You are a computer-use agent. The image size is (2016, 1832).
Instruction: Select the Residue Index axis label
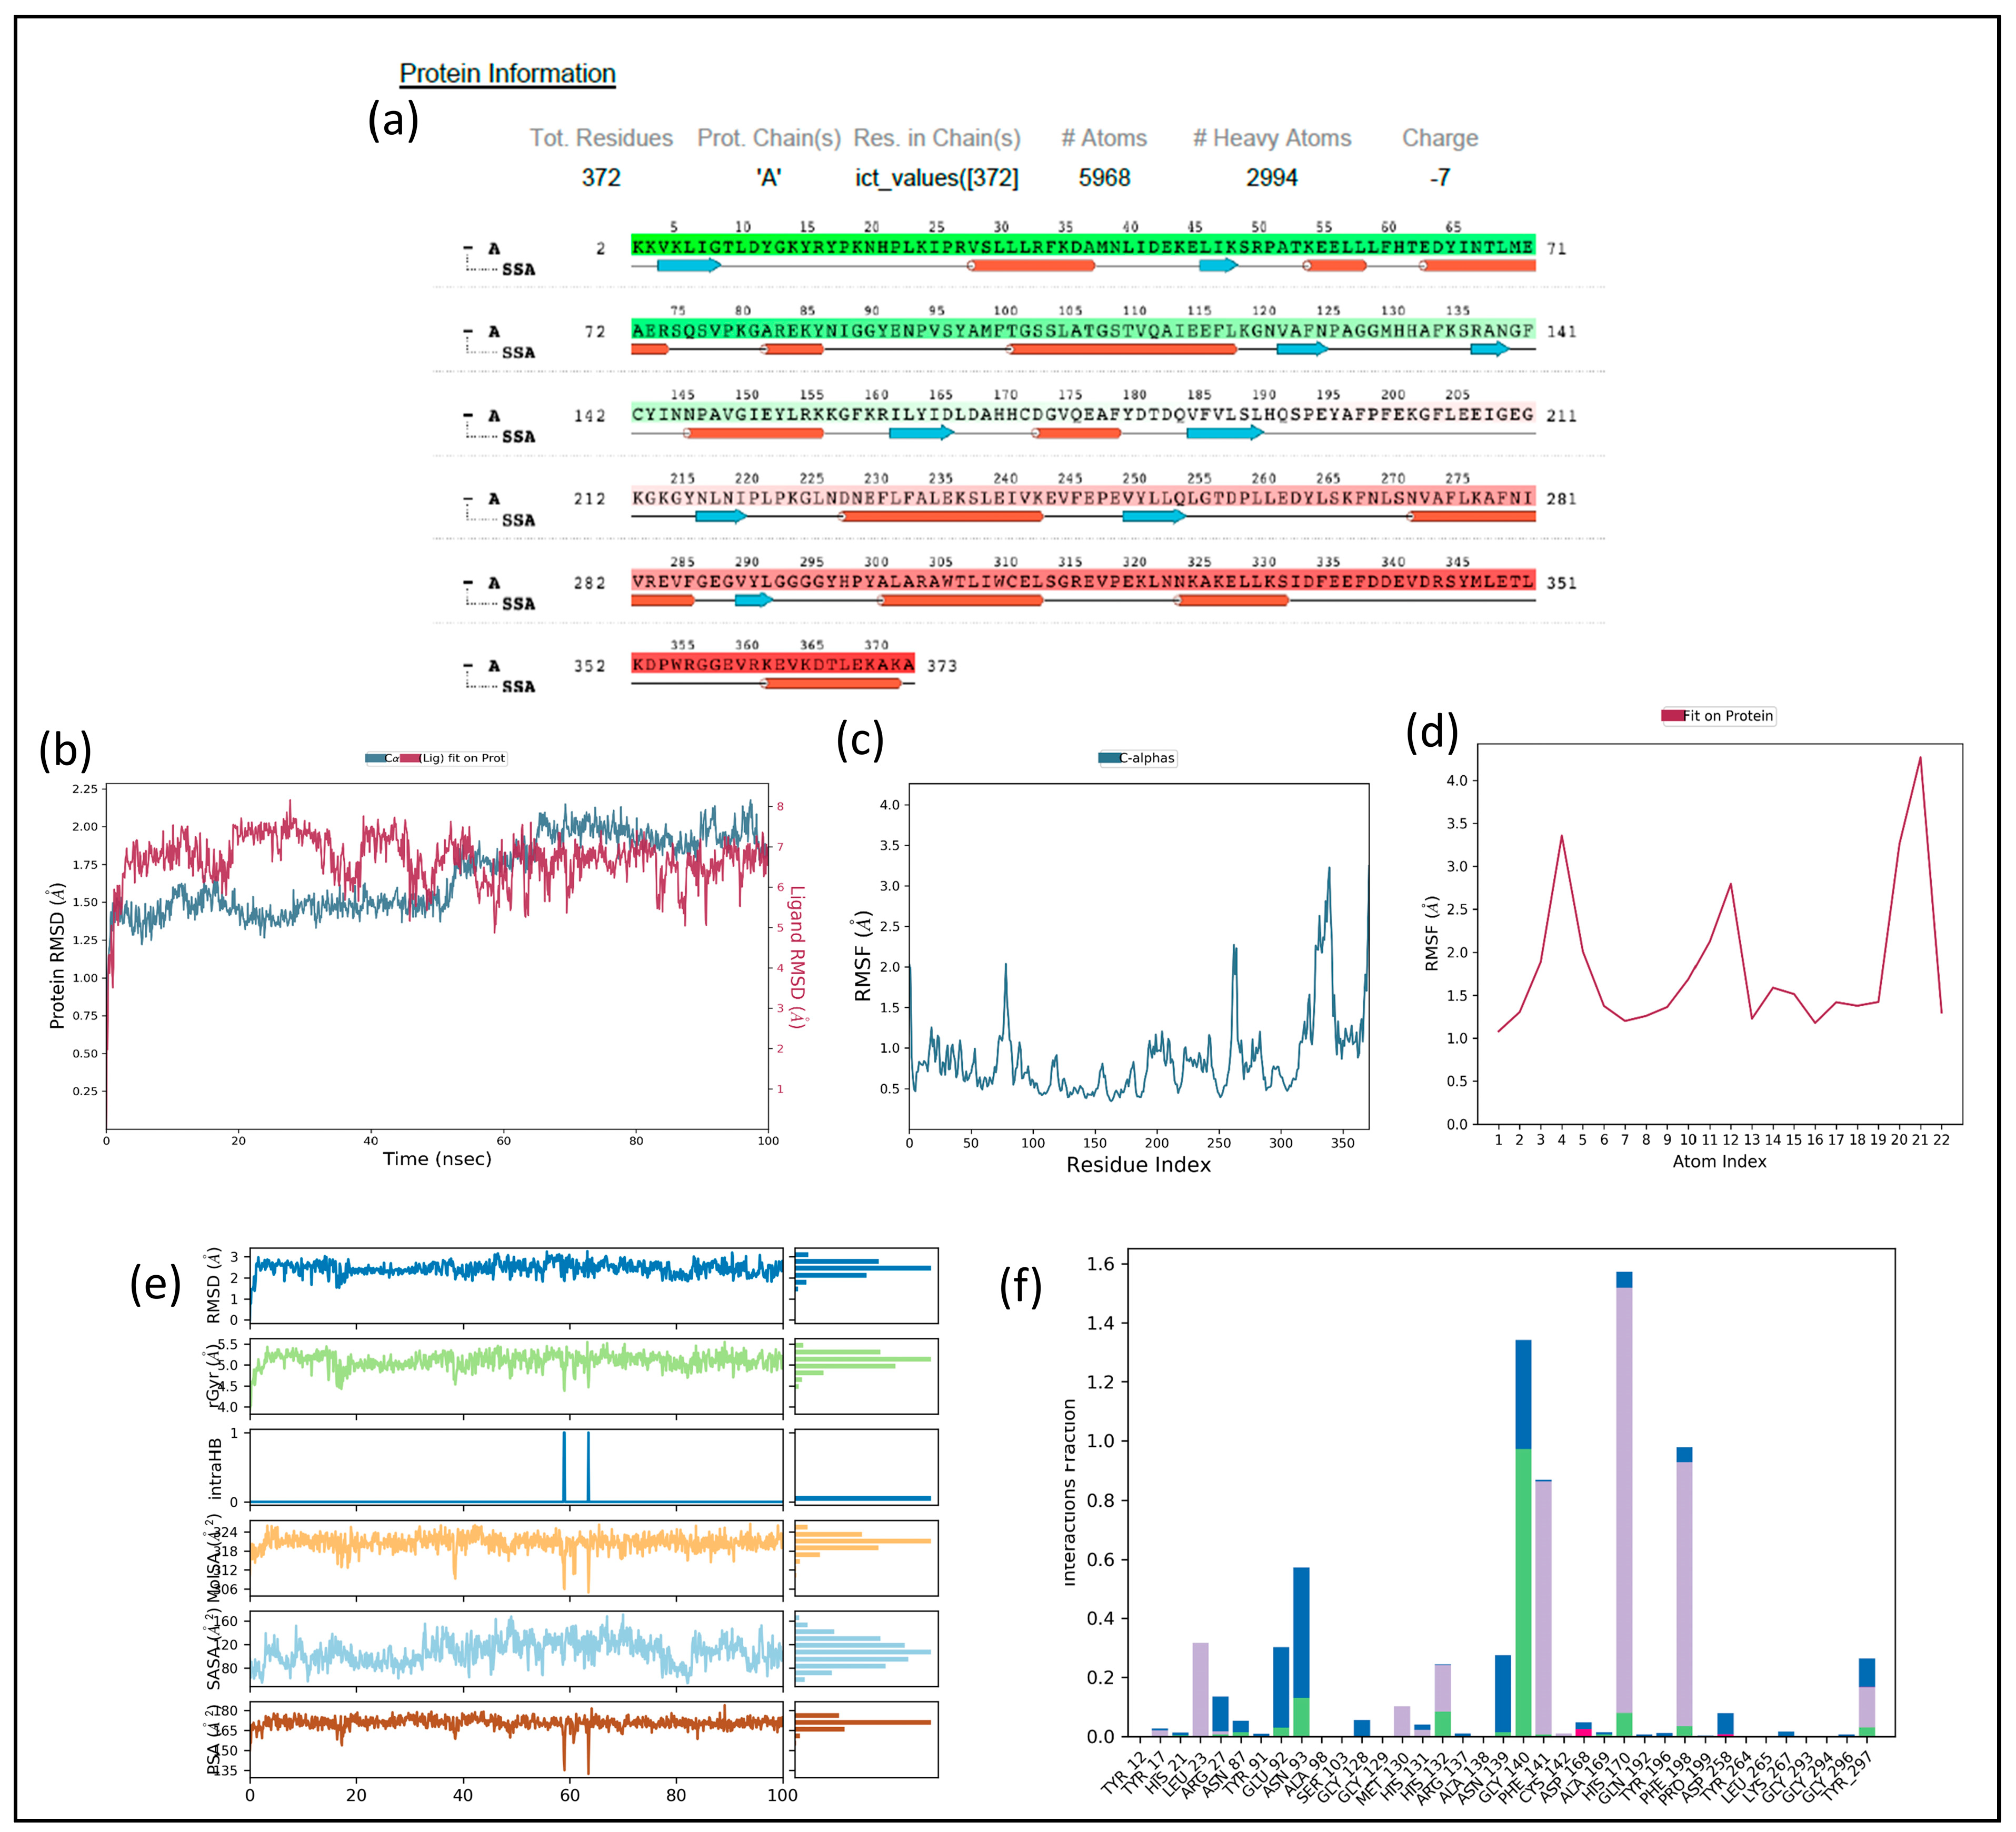coord(1138,1165)
